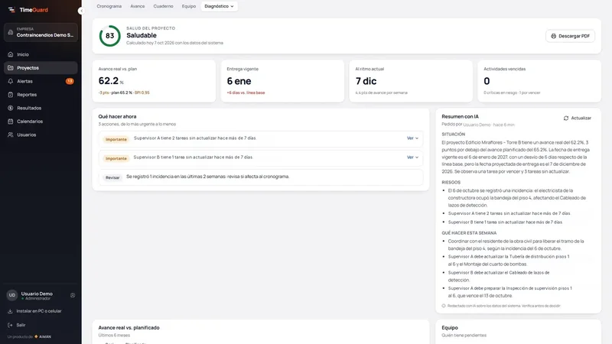Screen dimensions: 612x344
Task: Click the Usuario Demo profile name
Action: 37,294
